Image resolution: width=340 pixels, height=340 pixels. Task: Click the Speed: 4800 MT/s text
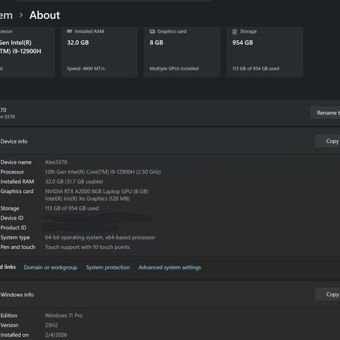point(86,69)
